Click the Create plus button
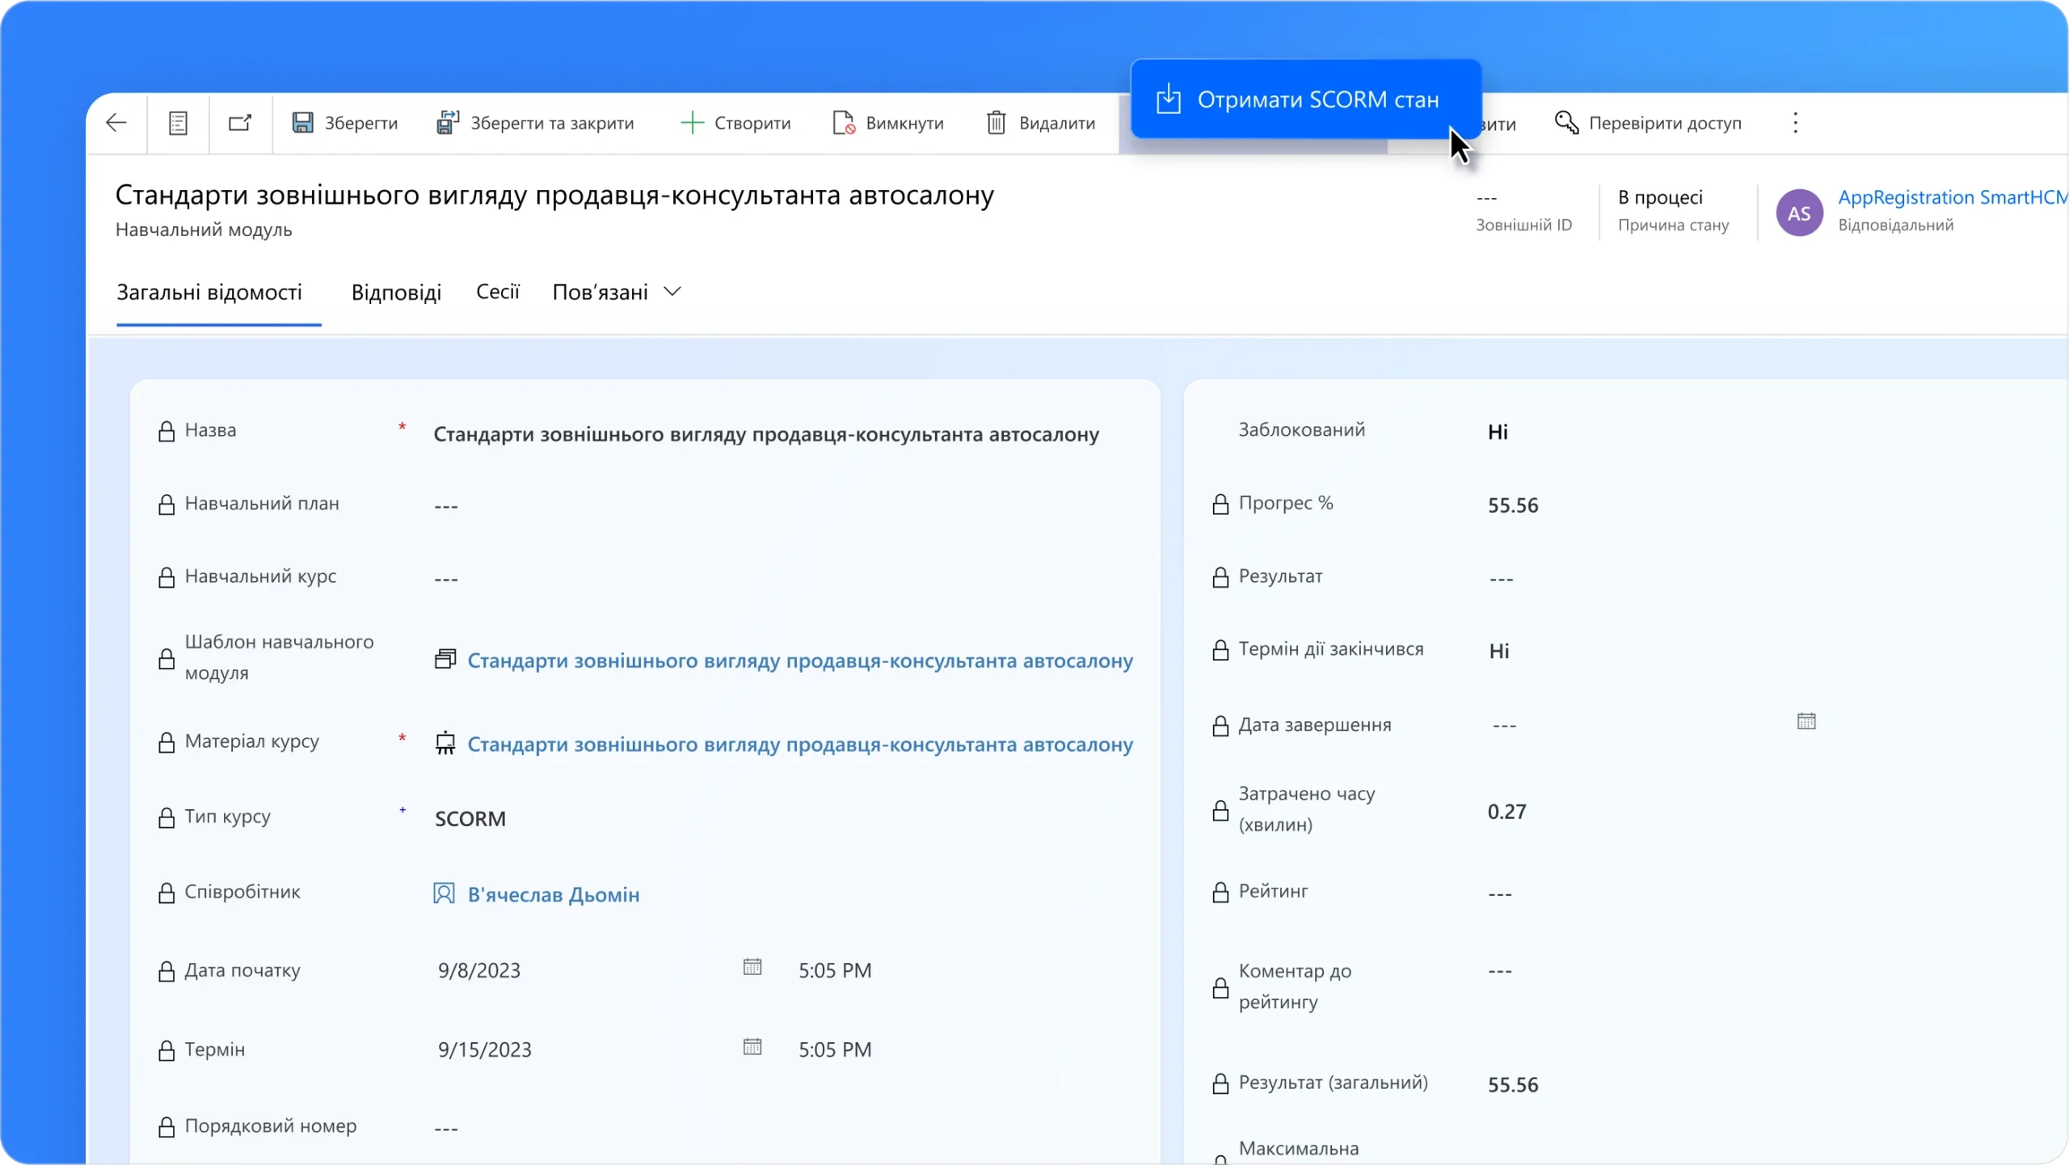Viewport: 2069px width, 1165px height. (x=735, y=123)
